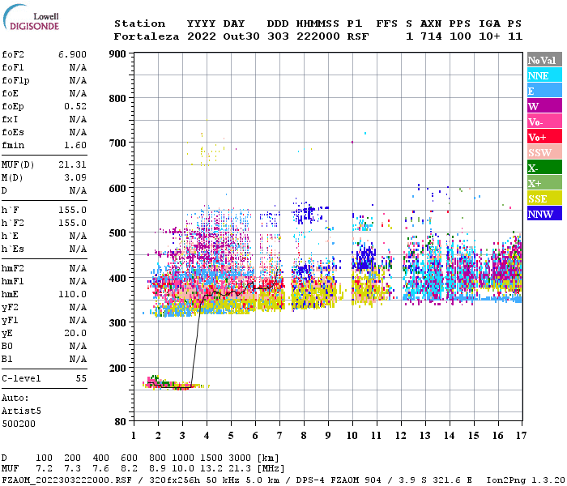
Task: Select the Vo- pink legend swatch
Action: pyautogui.click(x=544, y=122)
